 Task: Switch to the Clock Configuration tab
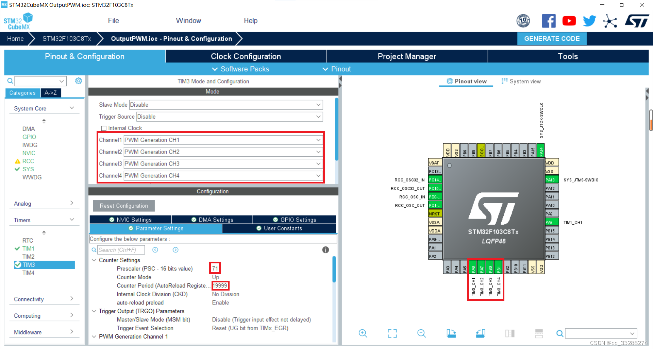tap(246, 56)
